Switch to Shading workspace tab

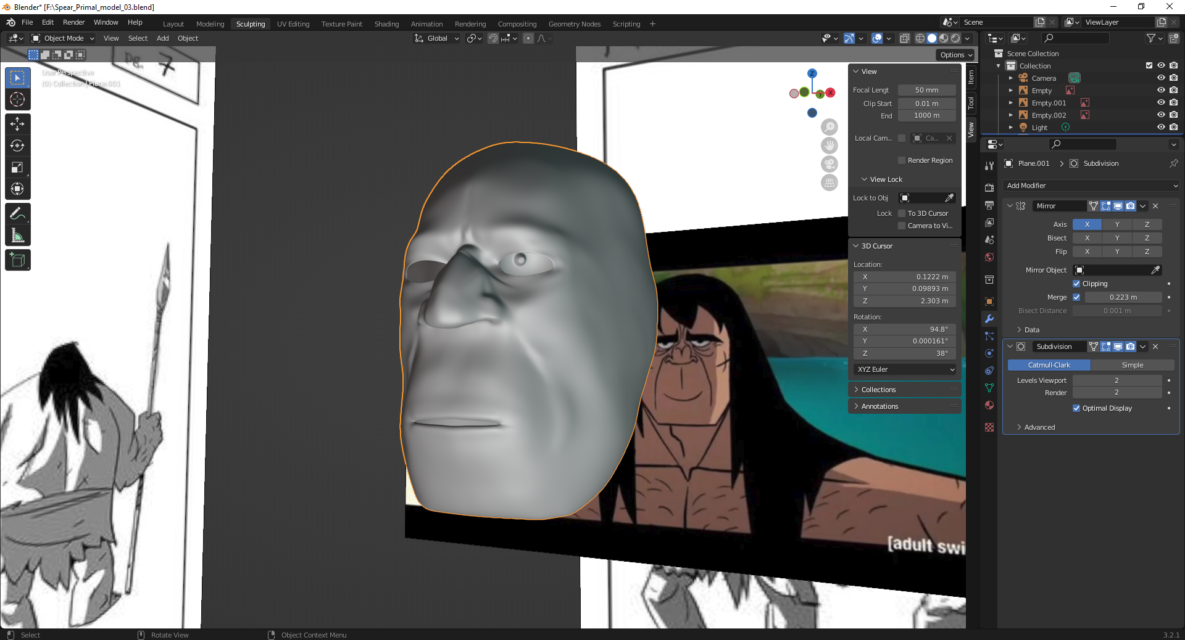click(x=386, y=24)
